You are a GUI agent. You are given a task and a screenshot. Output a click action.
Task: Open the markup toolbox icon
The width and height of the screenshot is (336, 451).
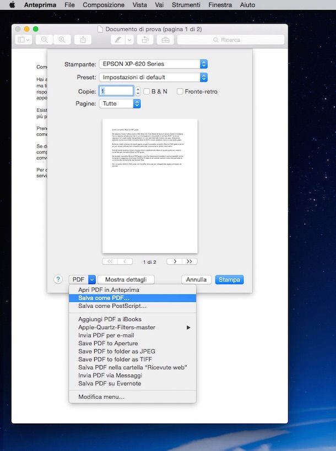coord(164,40)
